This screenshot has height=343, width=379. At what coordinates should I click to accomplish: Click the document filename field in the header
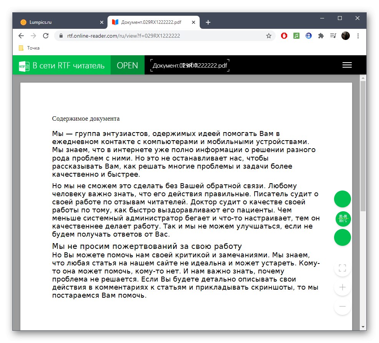189,65
